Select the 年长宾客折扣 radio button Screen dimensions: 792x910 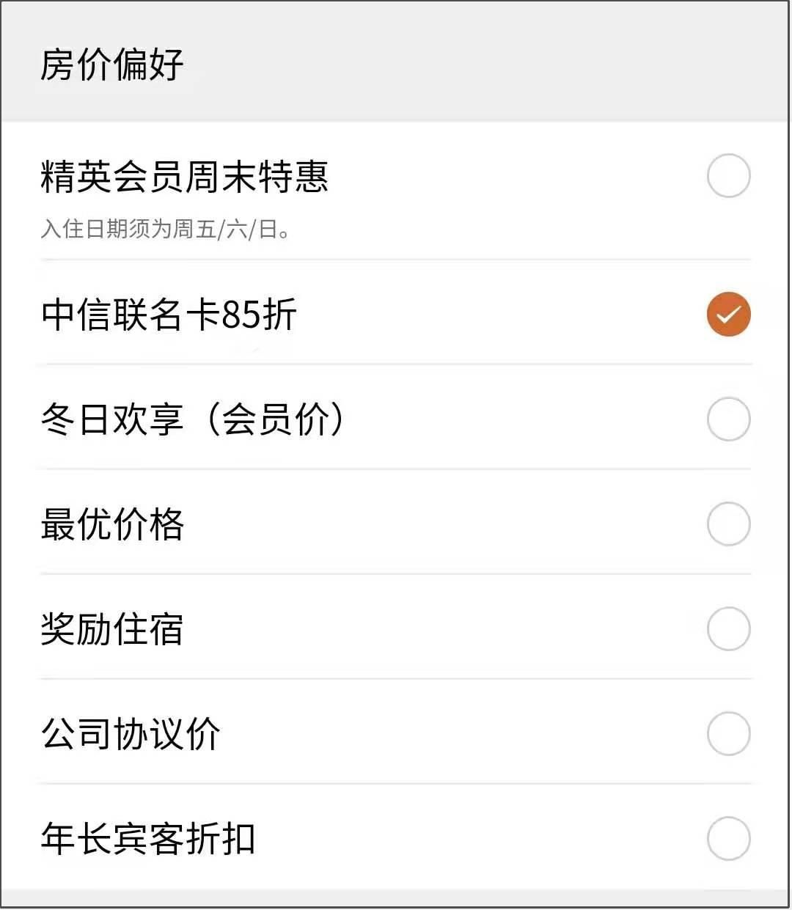coord(728,838)
